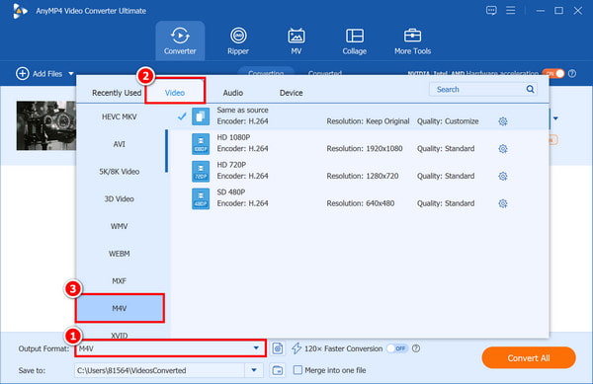The image size is (593, 384).
Task: Open the MV maker
Action: (296, 40)
